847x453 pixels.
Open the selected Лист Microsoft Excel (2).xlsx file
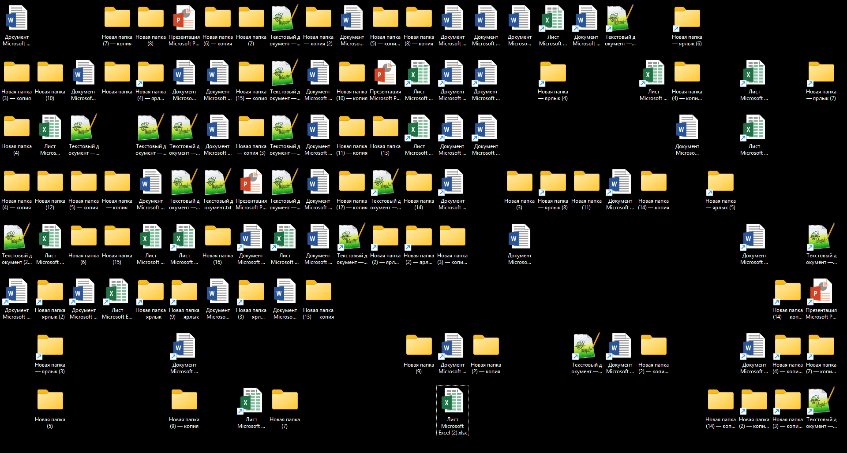click(452, 403)
